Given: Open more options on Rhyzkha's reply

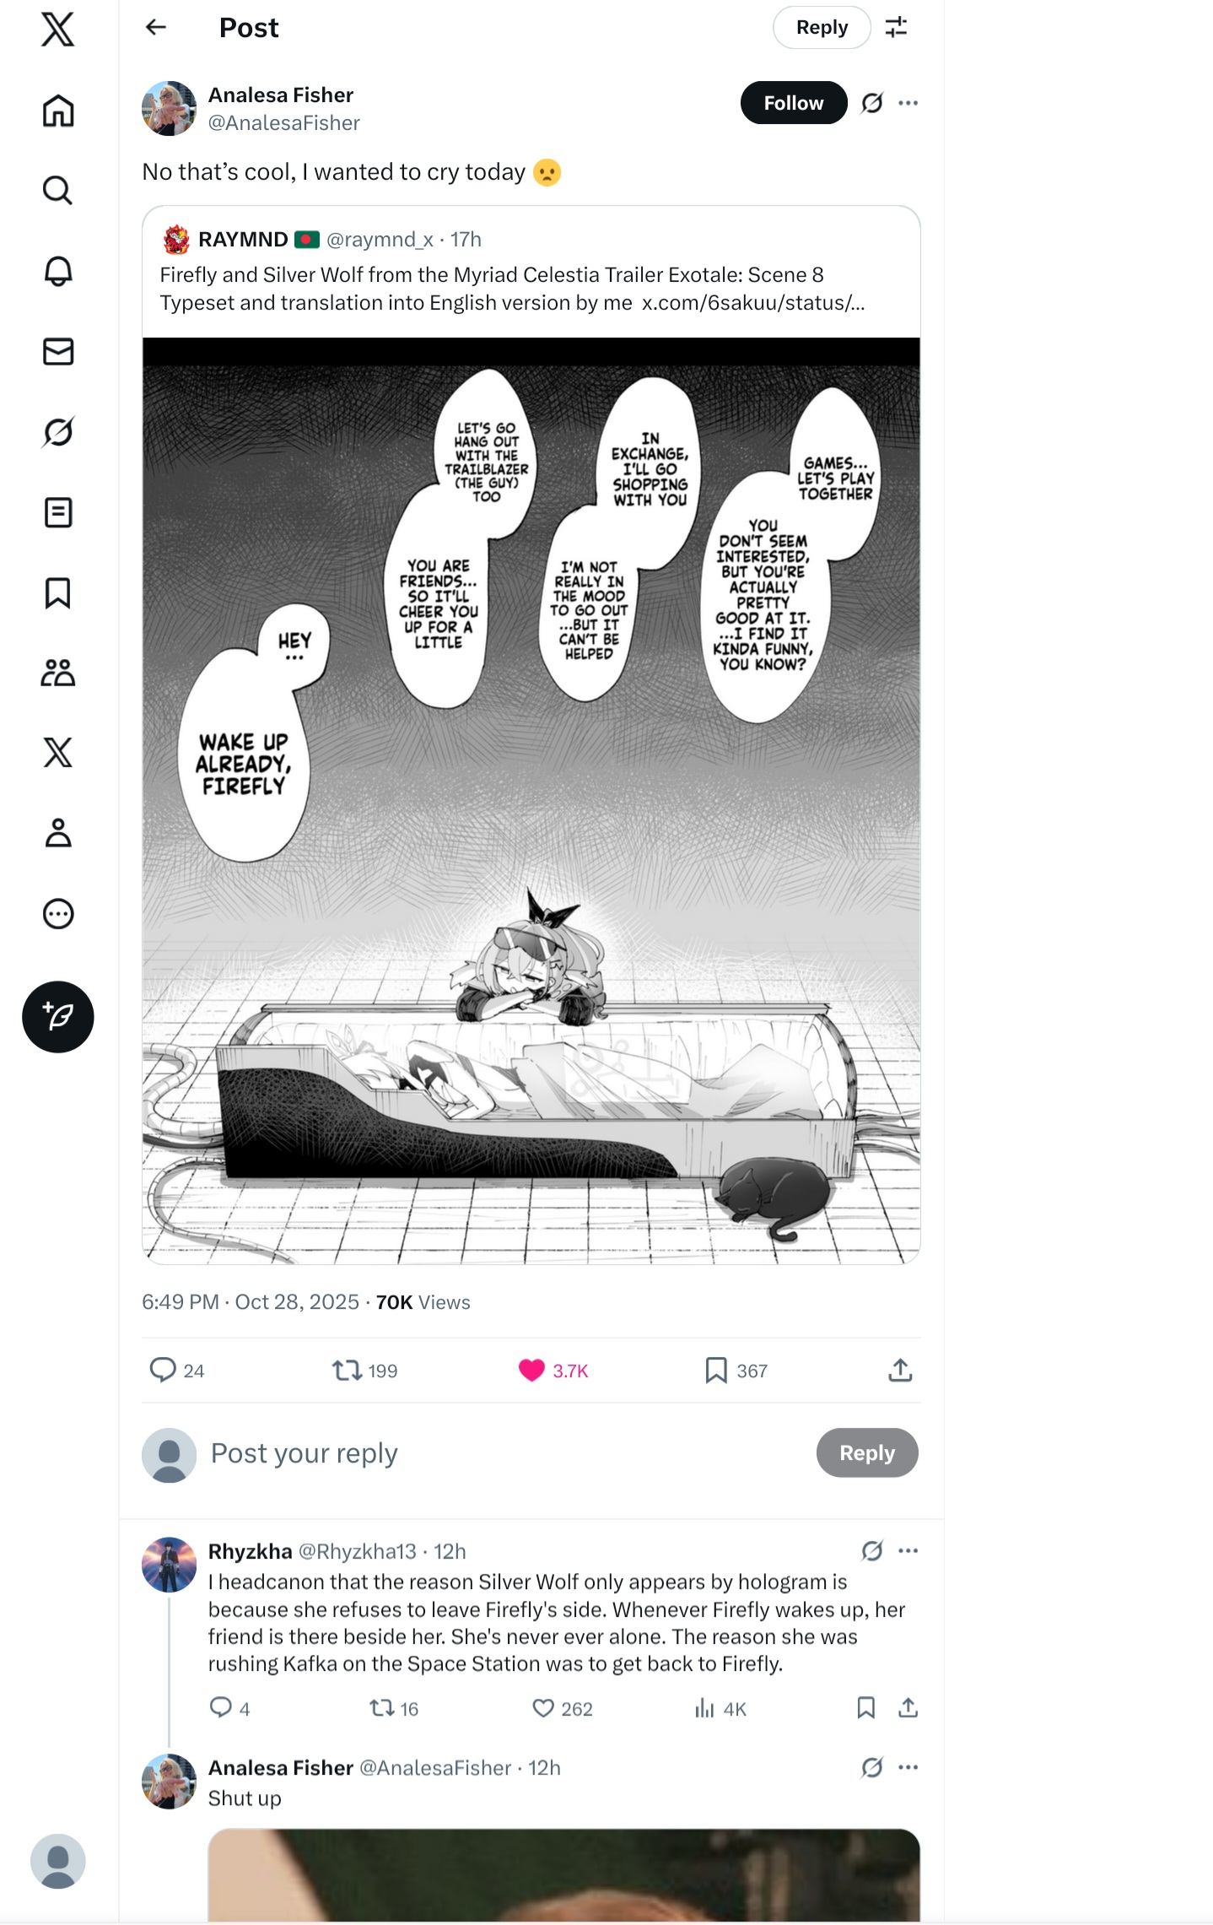Looking at the screenshot, I should click(x=908, y=1551).
